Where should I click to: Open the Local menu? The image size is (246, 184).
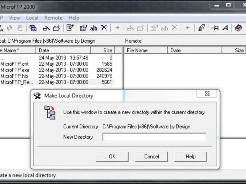(x=32, y=18)
